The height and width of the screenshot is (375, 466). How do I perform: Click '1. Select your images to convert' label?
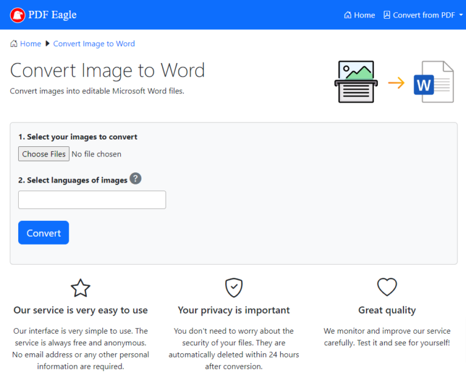click(x=78, y=137)
